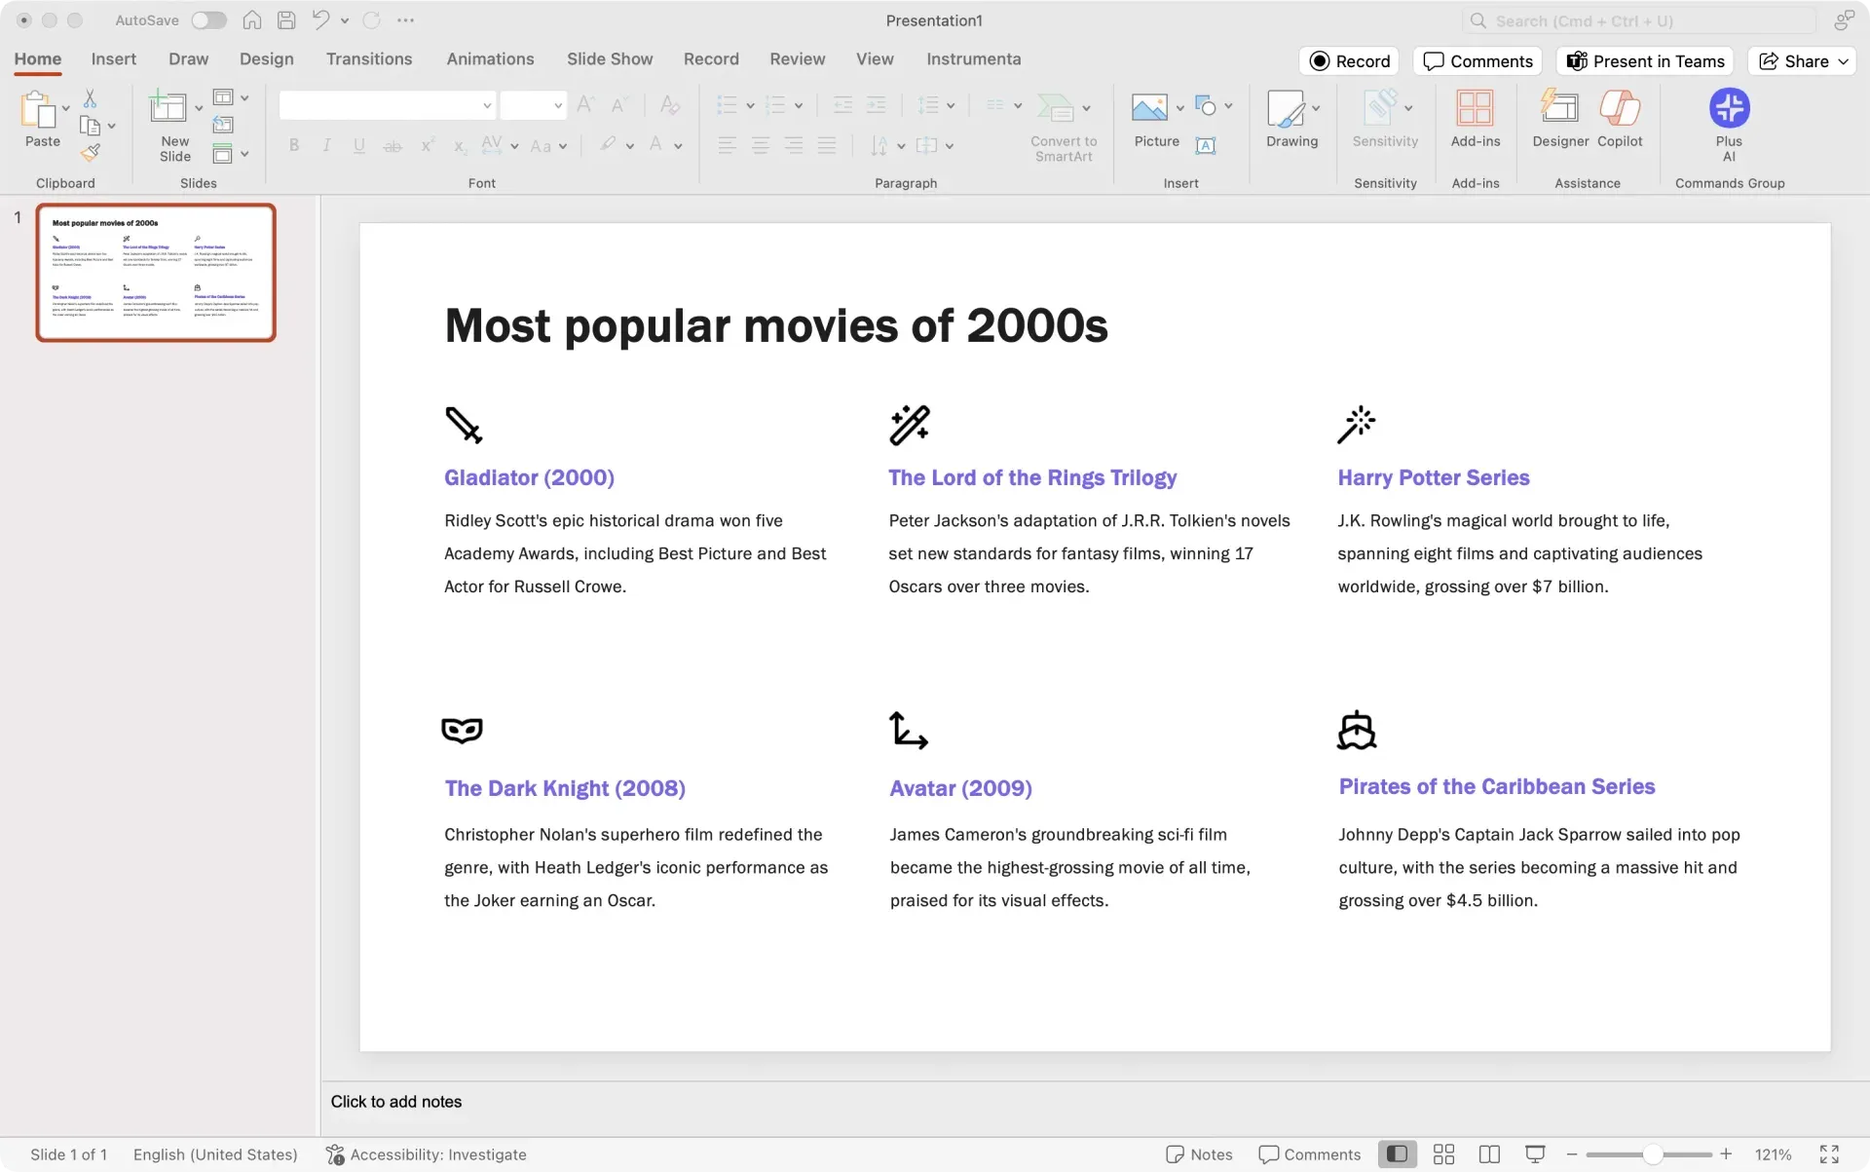
Task: Click the Paste clipboard icon
Action: point(38,109)
